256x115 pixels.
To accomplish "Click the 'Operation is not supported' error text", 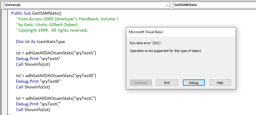I will [166, 51].
